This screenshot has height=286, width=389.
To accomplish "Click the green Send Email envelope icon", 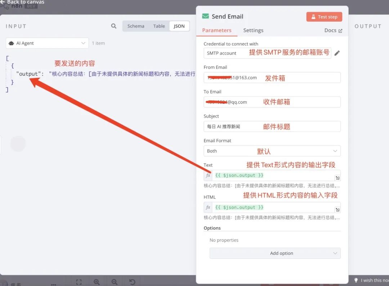I will (205, 16).
